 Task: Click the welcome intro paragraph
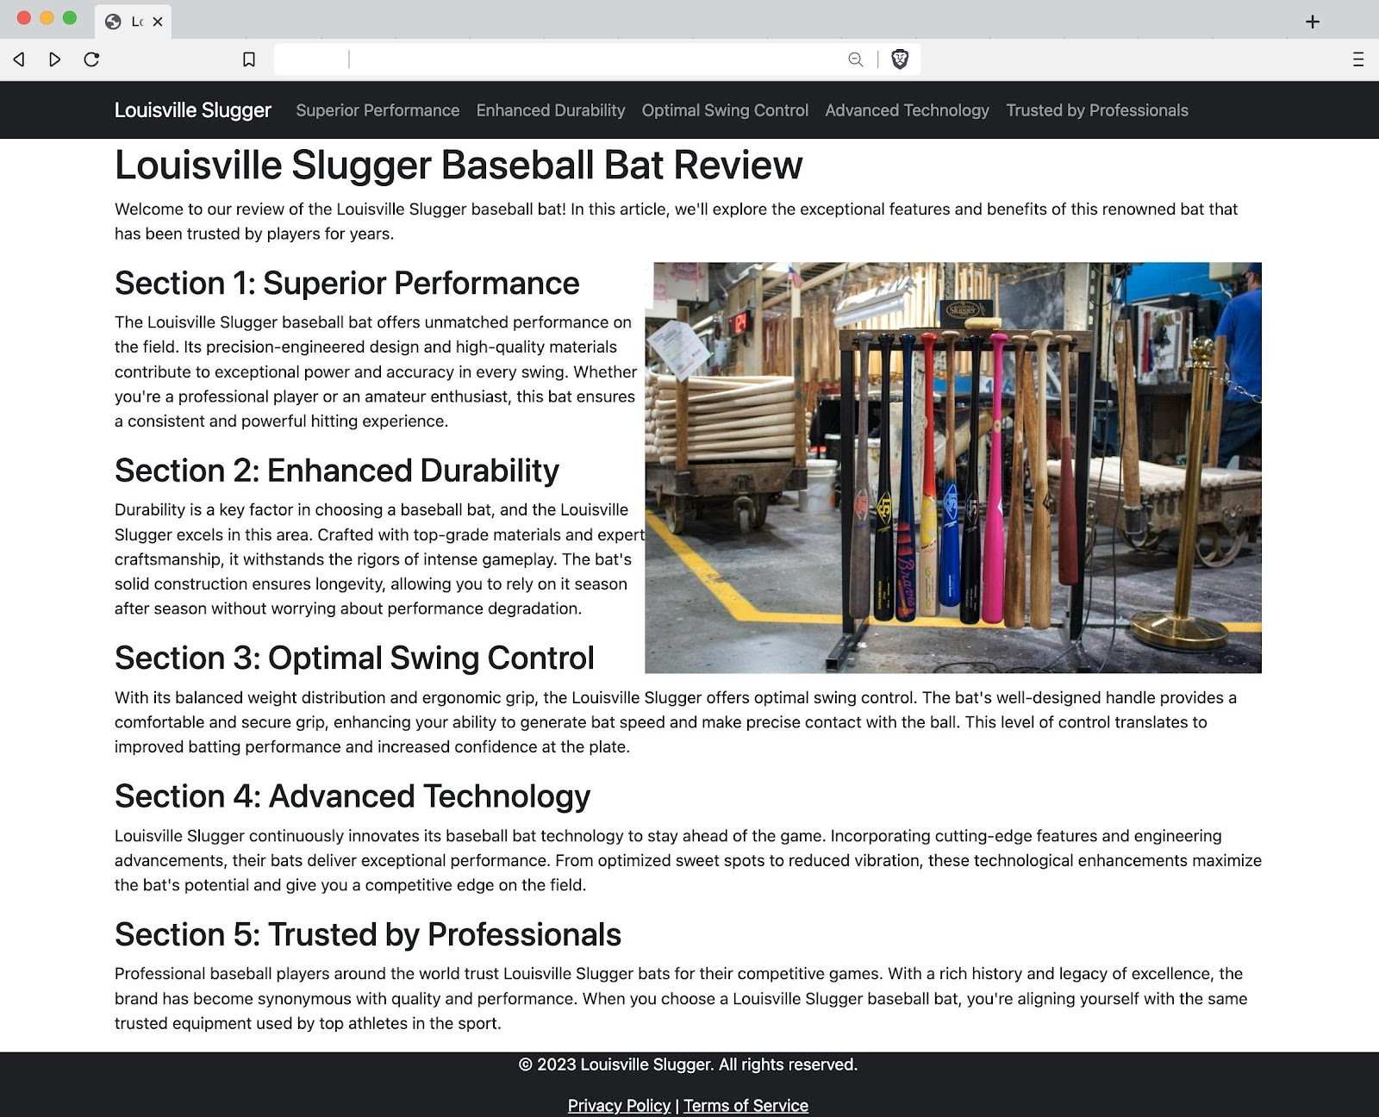(x=677, y=222)
